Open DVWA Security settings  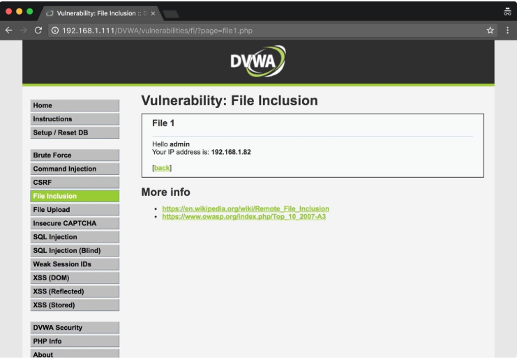coord(75,328)
